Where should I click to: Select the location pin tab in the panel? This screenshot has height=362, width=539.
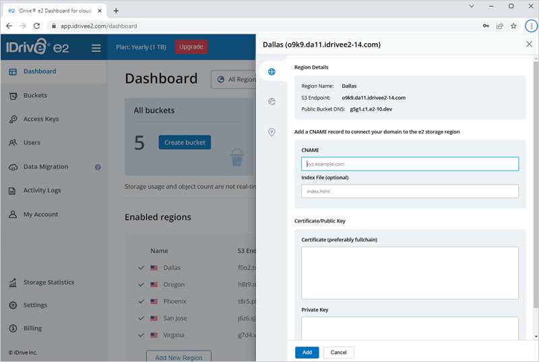coord(272,132)
